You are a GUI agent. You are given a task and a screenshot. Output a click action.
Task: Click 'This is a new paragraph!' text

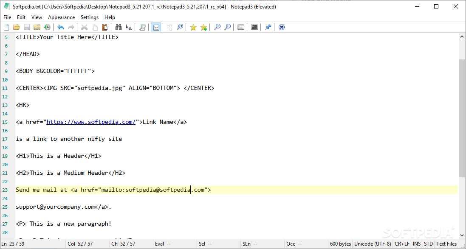pyautogui.click(x=71, y=224)
